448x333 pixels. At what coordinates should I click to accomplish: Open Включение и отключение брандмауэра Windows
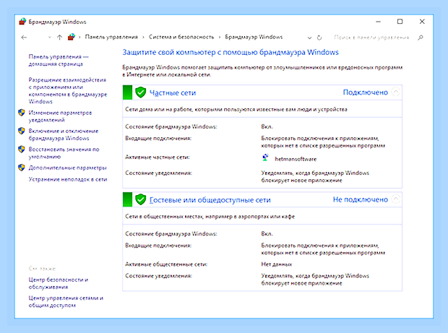63,134
